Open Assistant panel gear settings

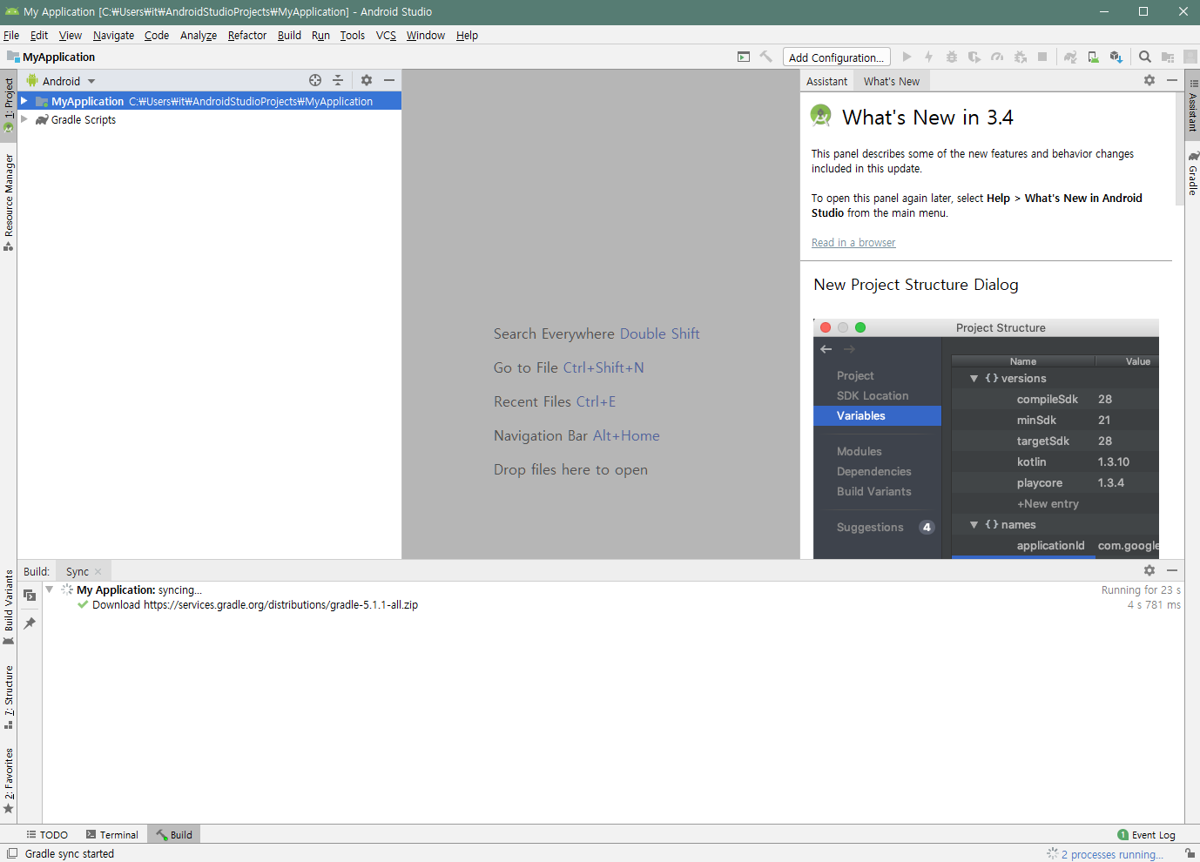click(1149, 80)
